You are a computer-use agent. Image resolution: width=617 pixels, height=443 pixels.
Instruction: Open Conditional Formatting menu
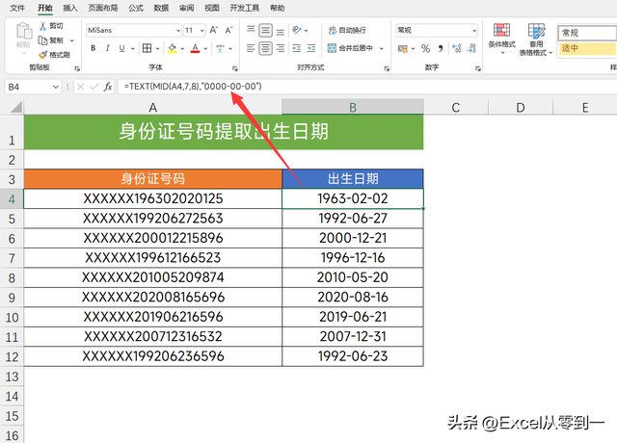click(501, 39)
